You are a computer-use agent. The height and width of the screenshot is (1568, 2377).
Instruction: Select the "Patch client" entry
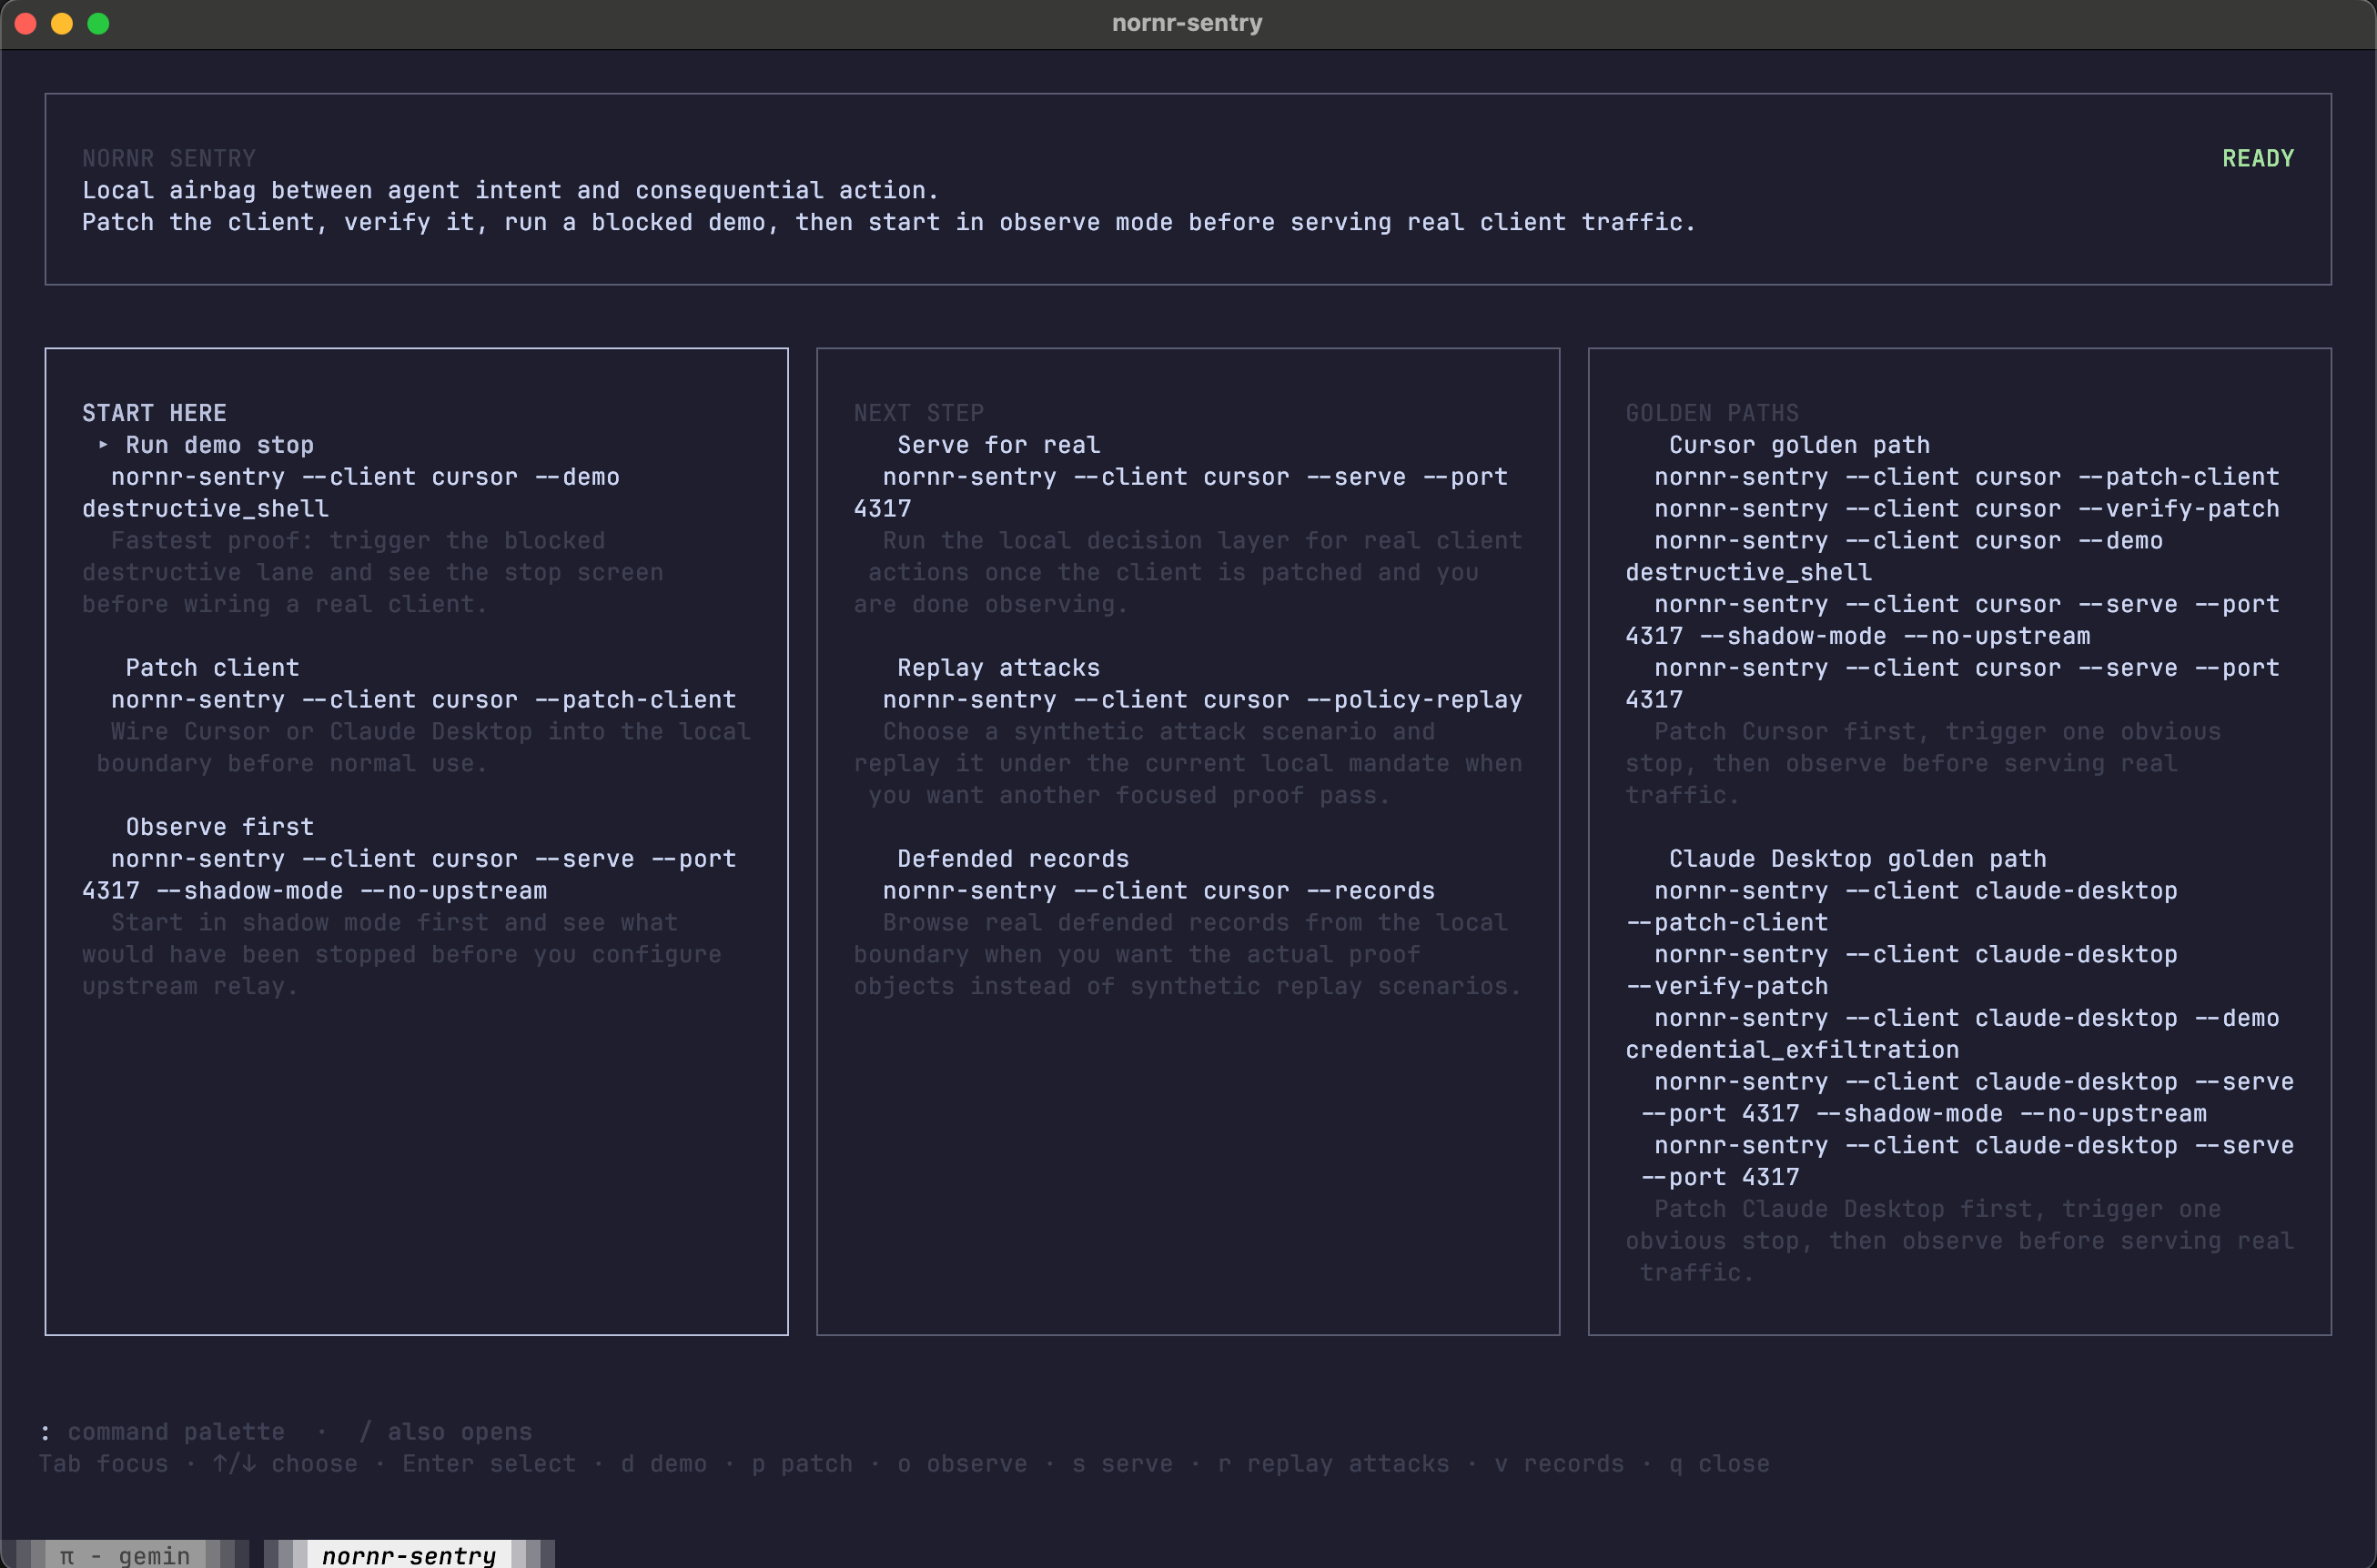[212, 667]
